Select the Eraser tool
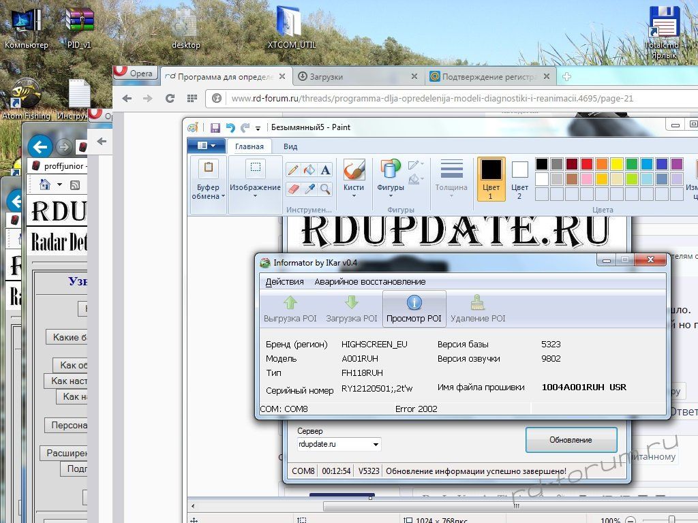This screenshot has width=698, height=523. coord(293,189)
